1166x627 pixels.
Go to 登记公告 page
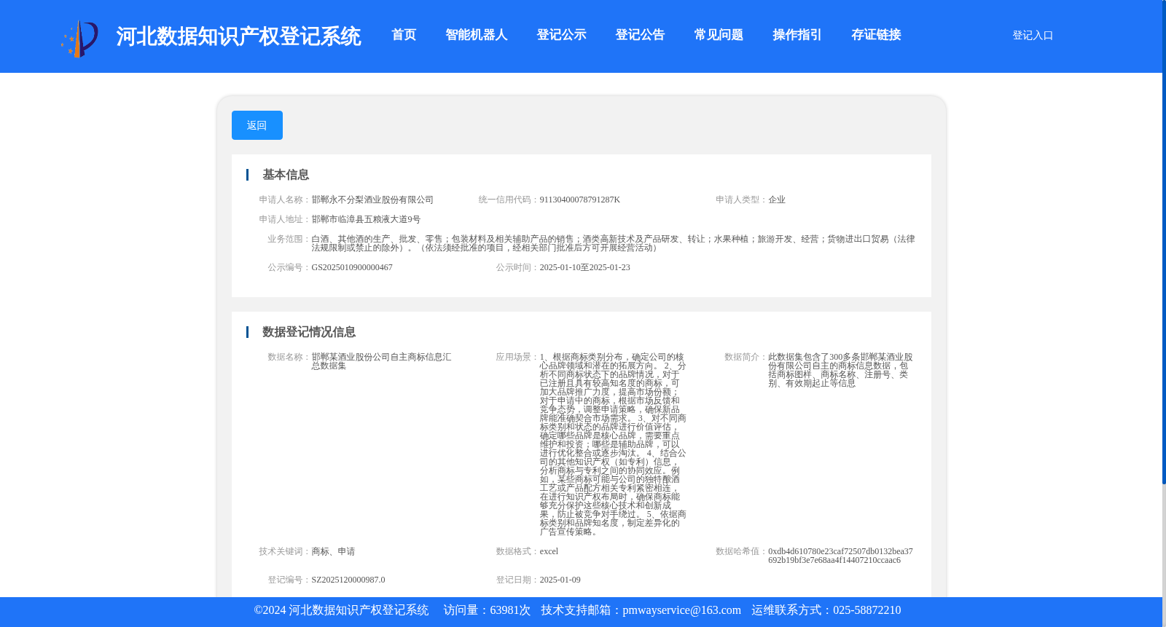click(640, 35)
